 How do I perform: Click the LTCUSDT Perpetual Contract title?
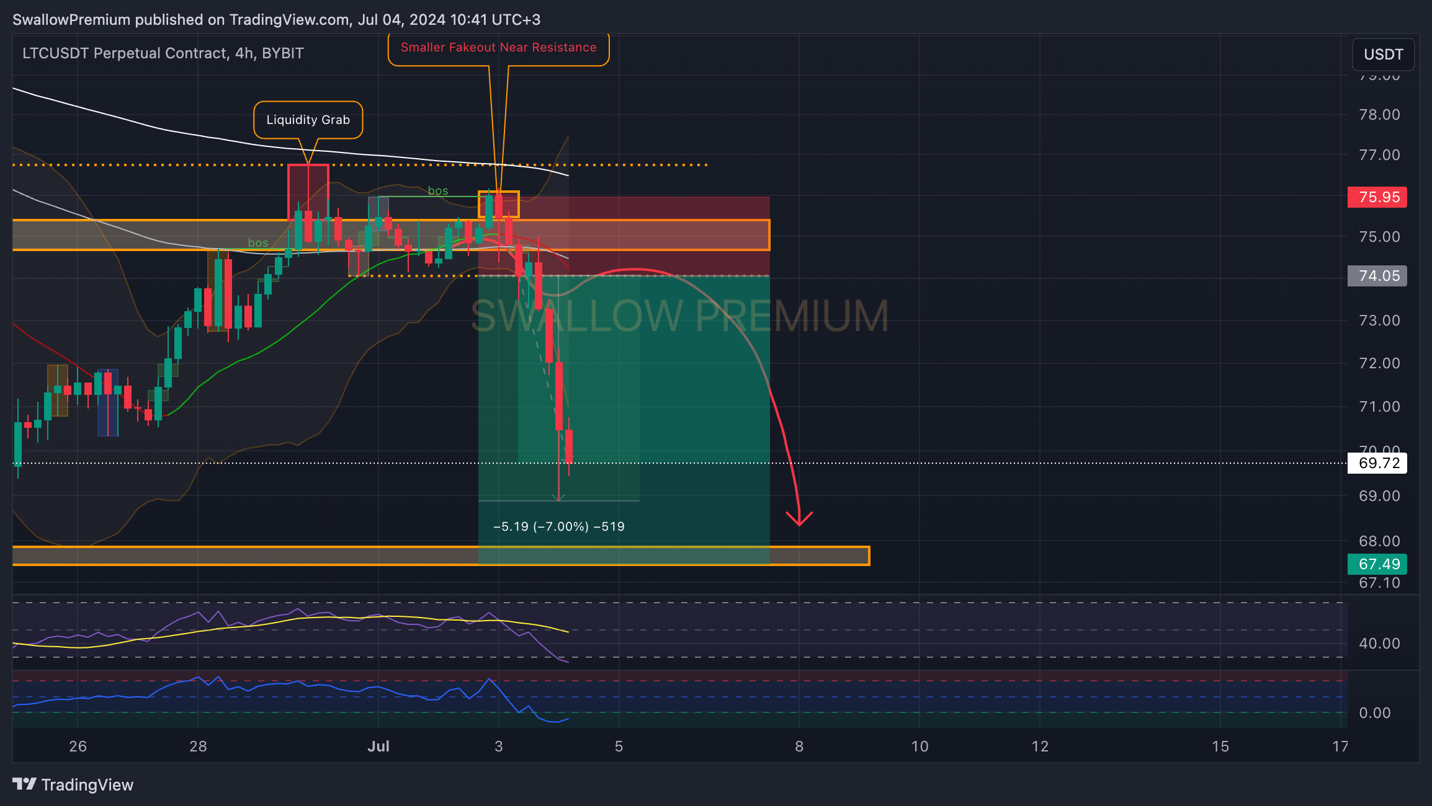[x=163, y=53]
